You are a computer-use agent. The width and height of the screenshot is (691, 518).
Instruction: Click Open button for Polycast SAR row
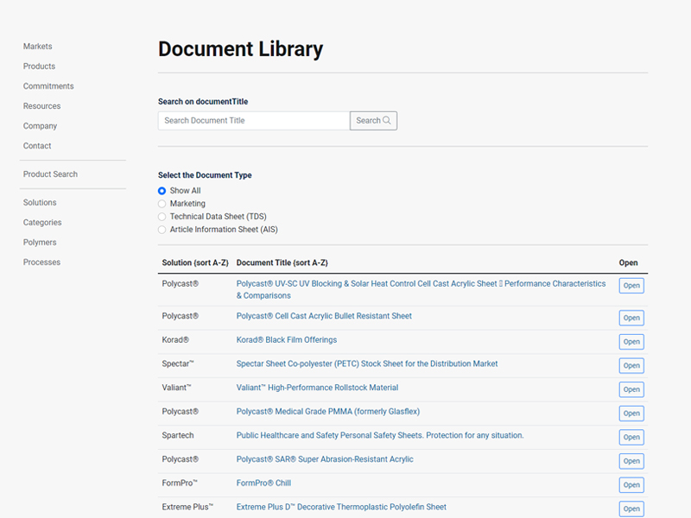pyautogui.click(x=631, y=461)
